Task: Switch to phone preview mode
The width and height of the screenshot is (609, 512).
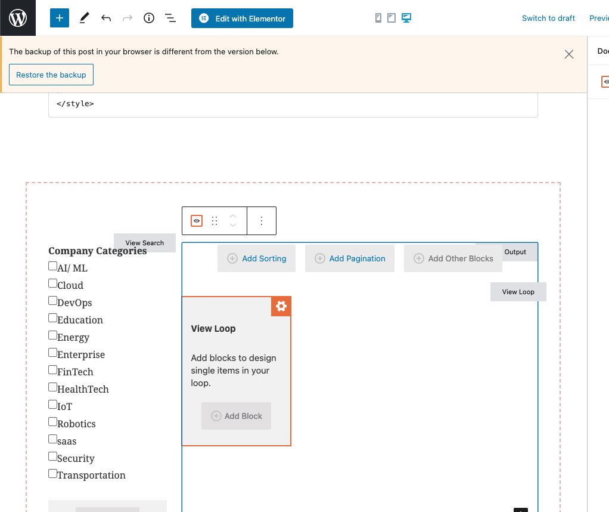Action: pyautogui.click(x=378, y=18)
